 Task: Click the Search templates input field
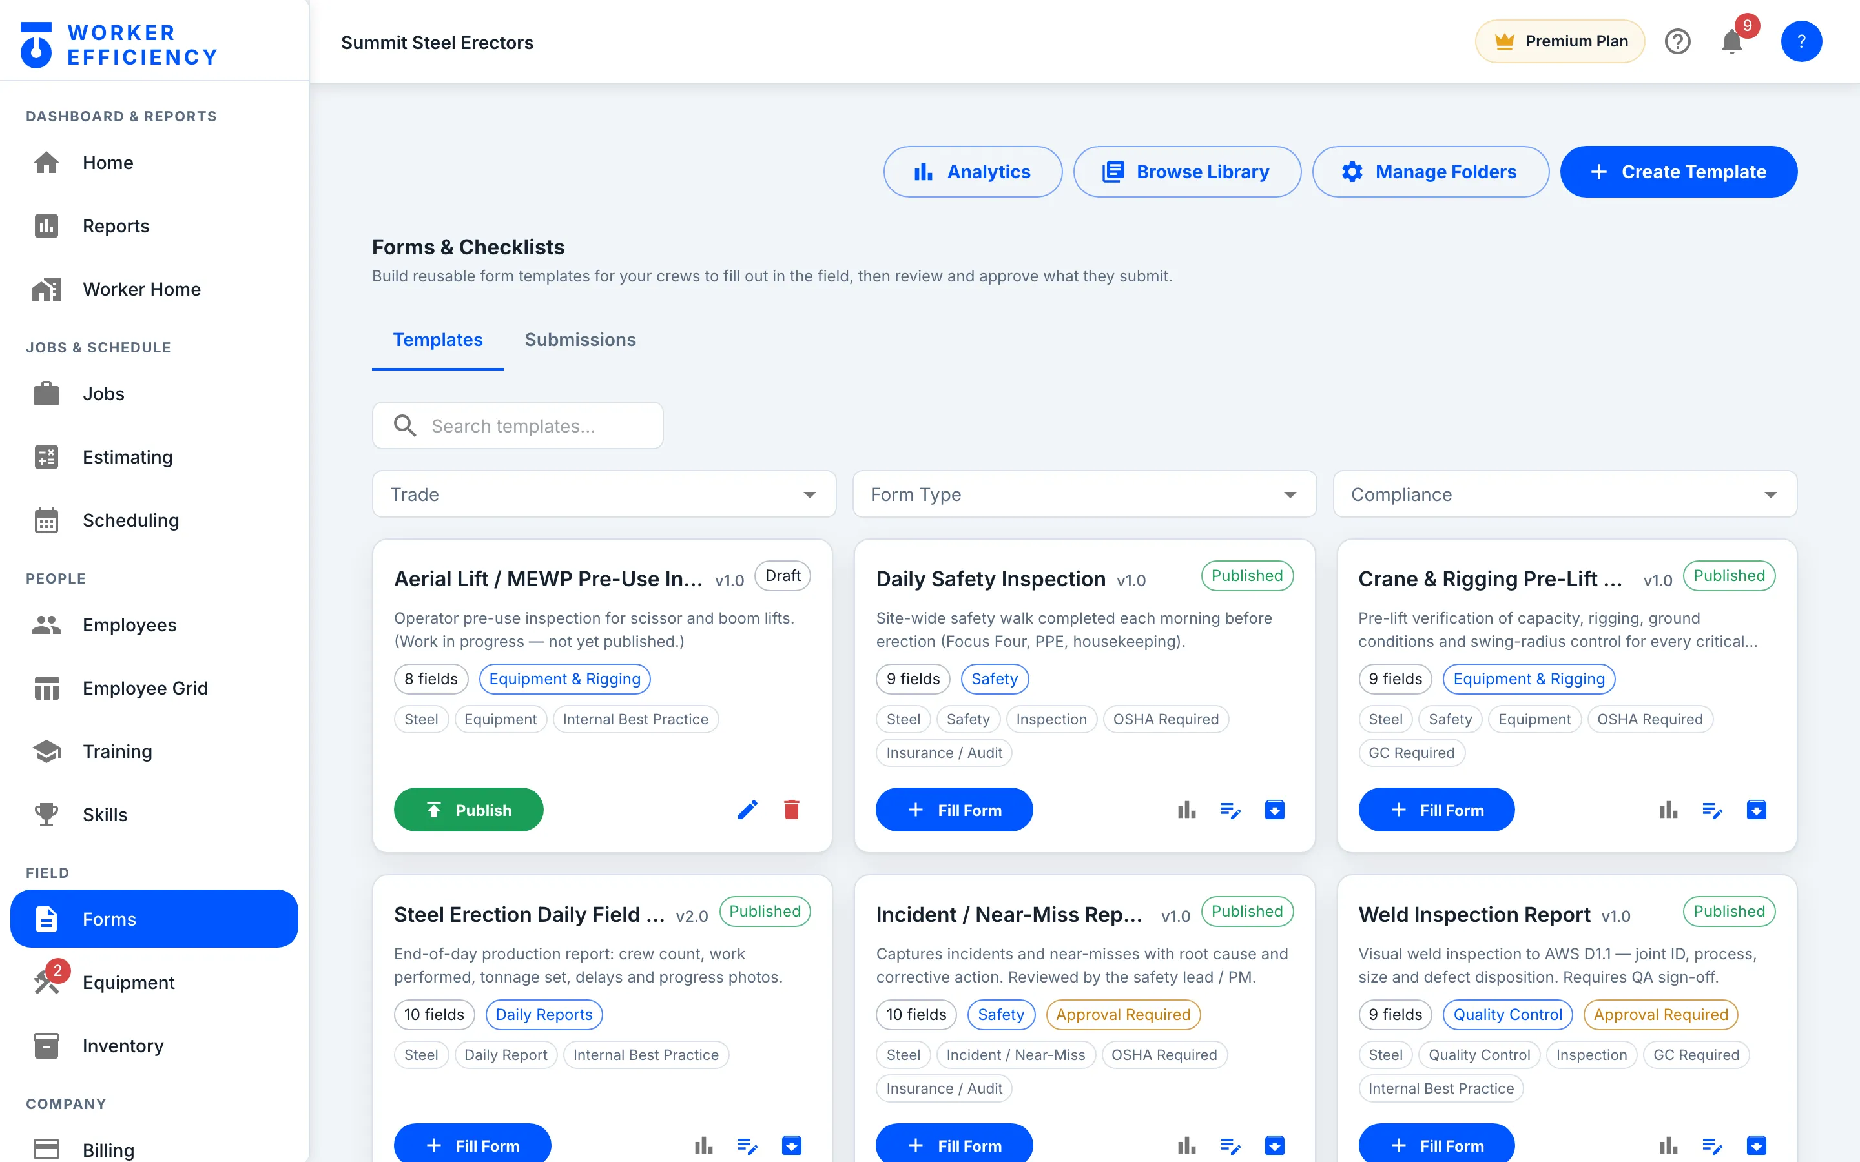point(518,426)
